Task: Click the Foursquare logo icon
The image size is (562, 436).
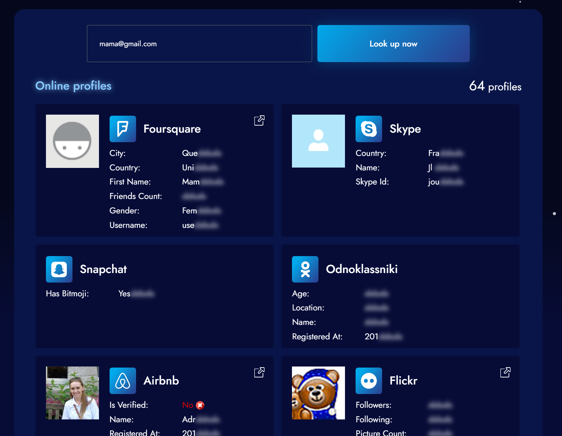Action: pyautogui.click(x=123, y=129)
